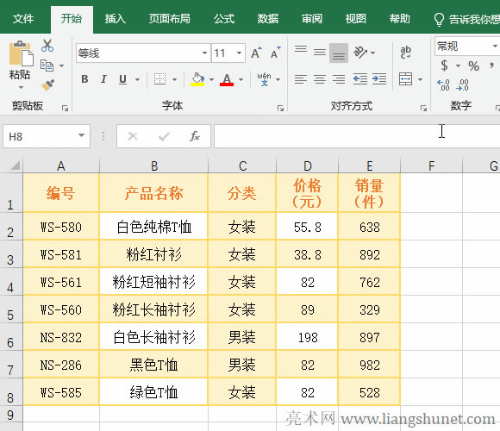Expand Paste options arrow
Screen dimensions: 500x431
[21, 87]
